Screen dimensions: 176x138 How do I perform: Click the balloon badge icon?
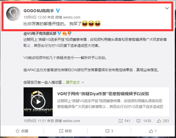click(69, 33)
